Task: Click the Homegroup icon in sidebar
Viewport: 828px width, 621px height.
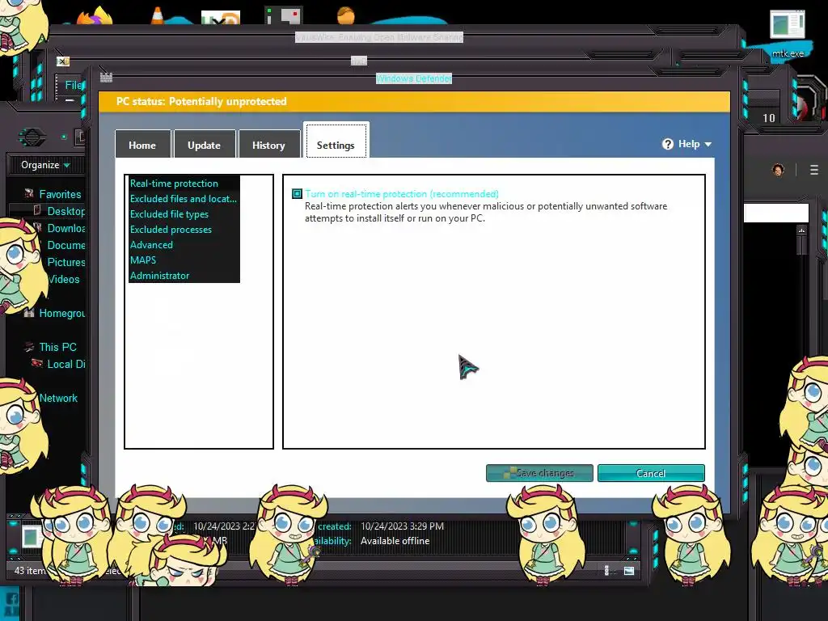Action: point(29,313)
